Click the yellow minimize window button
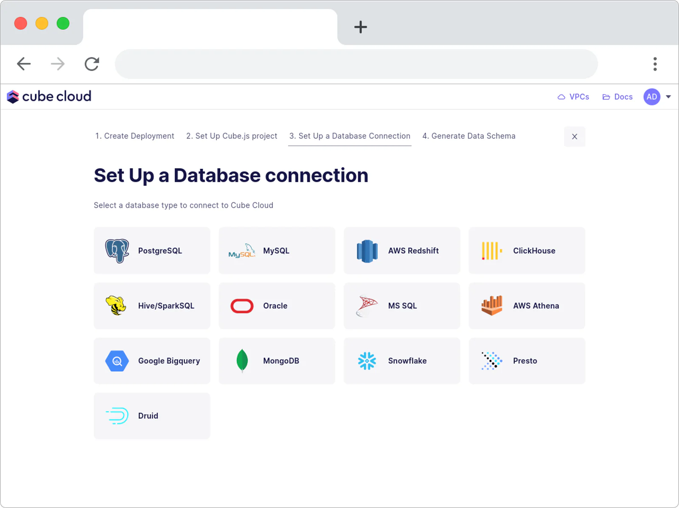This screenshot has width=679, height=508. (x=42, y=23)
